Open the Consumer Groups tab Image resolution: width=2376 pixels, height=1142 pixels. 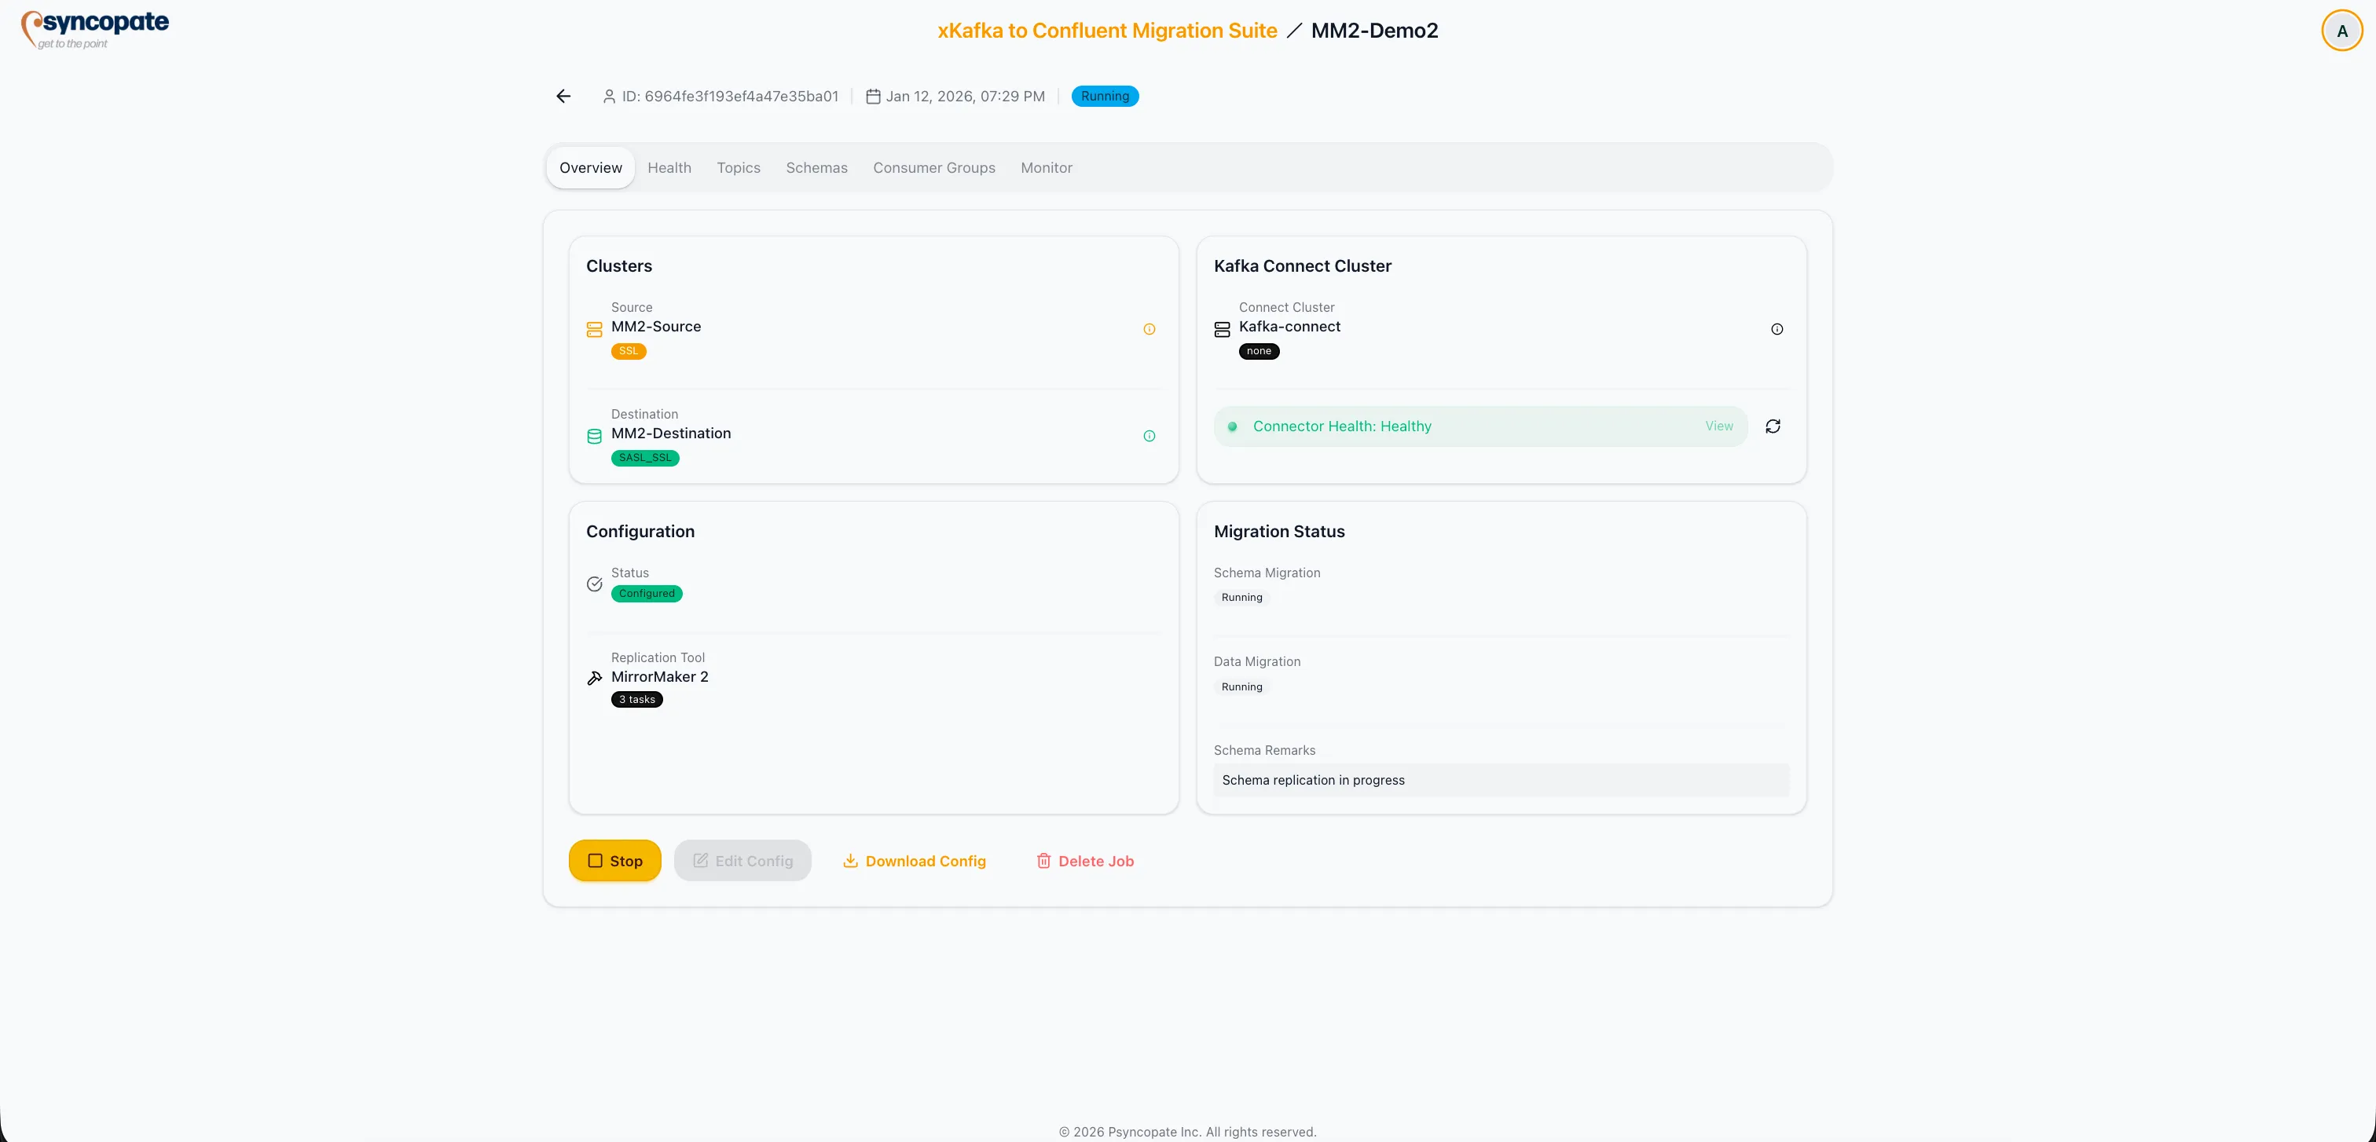933,168
